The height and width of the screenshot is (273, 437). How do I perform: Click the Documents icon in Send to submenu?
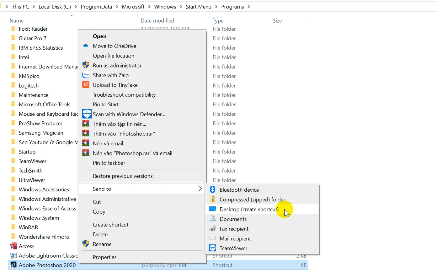[x=212, y=219]
